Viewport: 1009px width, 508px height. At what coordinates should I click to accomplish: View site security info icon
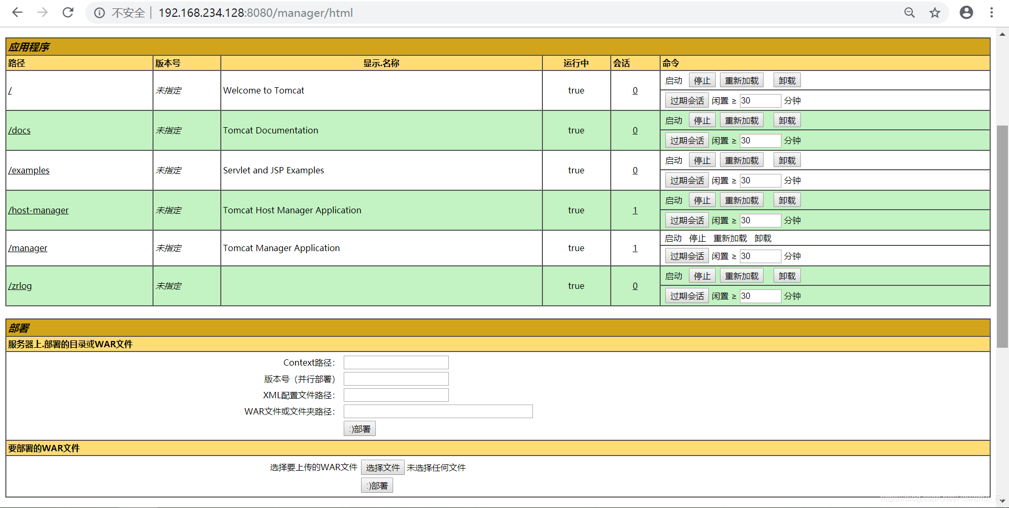tap(99, 13)
